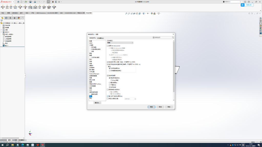Click the traffic-light Rebuild icon
Screen dimensions: 262x147
53,2
